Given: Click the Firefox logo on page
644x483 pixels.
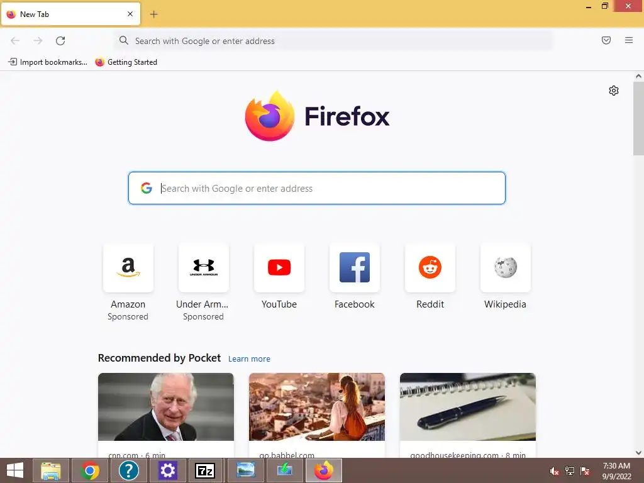Looking at the screenshot, I should click(317, 116).
